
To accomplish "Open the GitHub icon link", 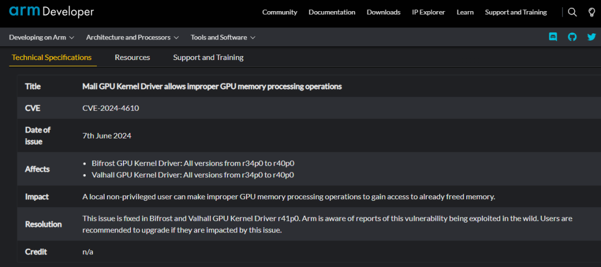I will 572,37.
